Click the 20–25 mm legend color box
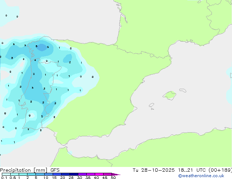This screenshot has height=179, width=232. click(66, 174)
